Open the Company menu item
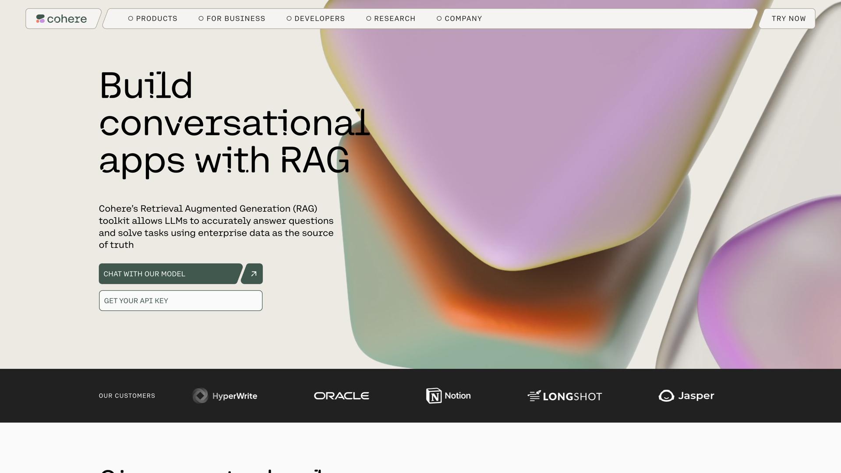The width and height of the screenshot is (841, 473). point(463,18)
